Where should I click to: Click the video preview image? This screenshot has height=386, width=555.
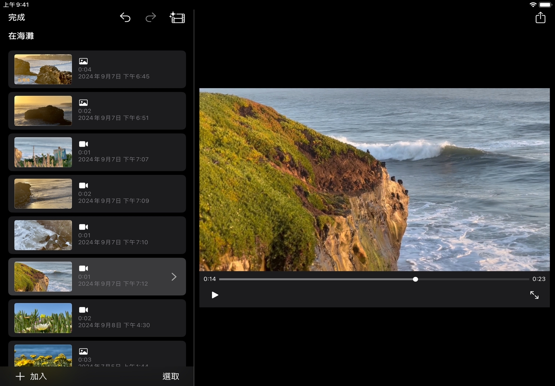(x=374, y=179)
